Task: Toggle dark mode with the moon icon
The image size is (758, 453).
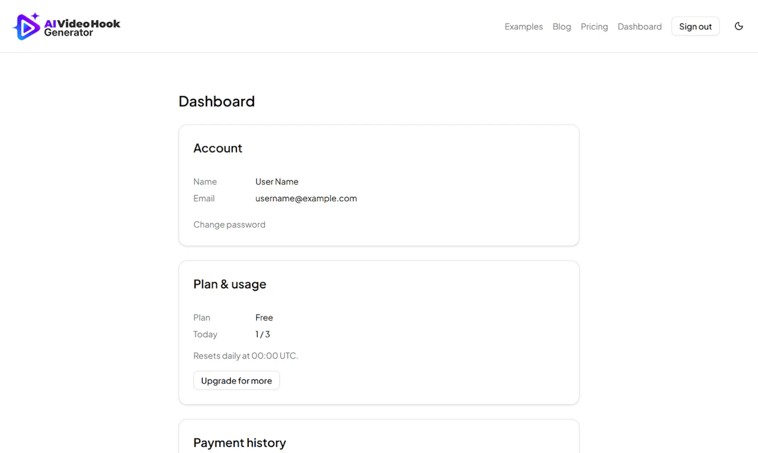Action: point(739,27)
